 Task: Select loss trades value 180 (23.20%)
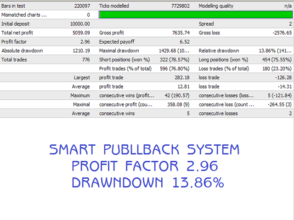point(277,69)
